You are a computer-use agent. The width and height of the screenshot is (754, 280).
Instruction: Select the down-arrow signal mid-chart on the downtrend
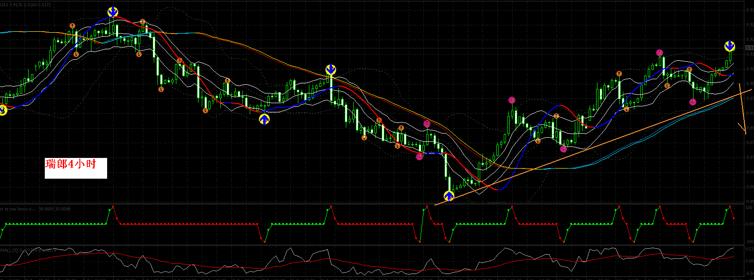click(x=331, y=70)
